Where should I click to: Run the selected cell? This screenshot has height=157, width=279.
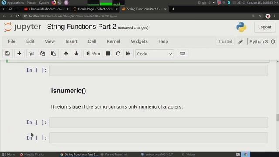tap(93, 54)
